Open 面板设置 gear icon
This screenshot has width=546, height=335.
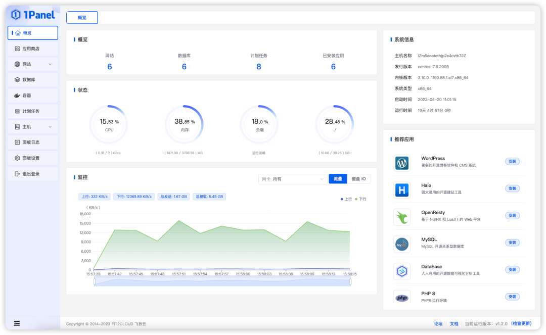tap(17, 158)
